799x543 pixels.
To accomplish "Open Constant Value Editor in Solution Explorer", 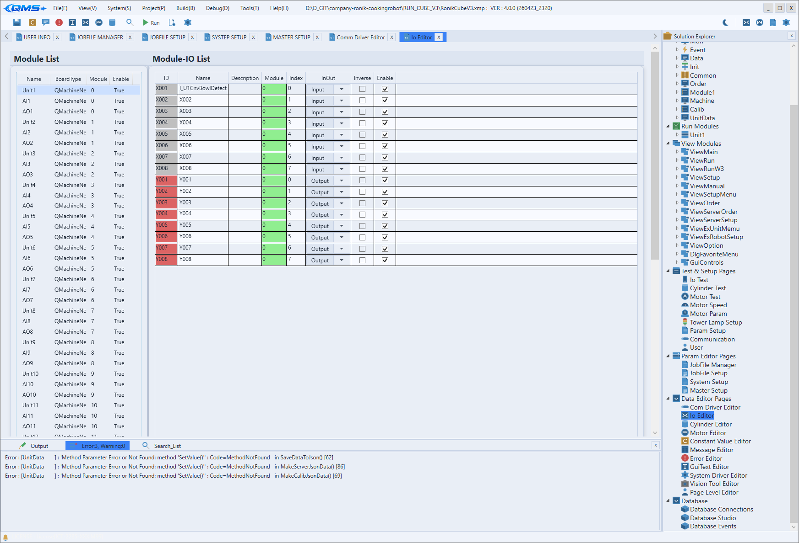I will pos(720,441).
